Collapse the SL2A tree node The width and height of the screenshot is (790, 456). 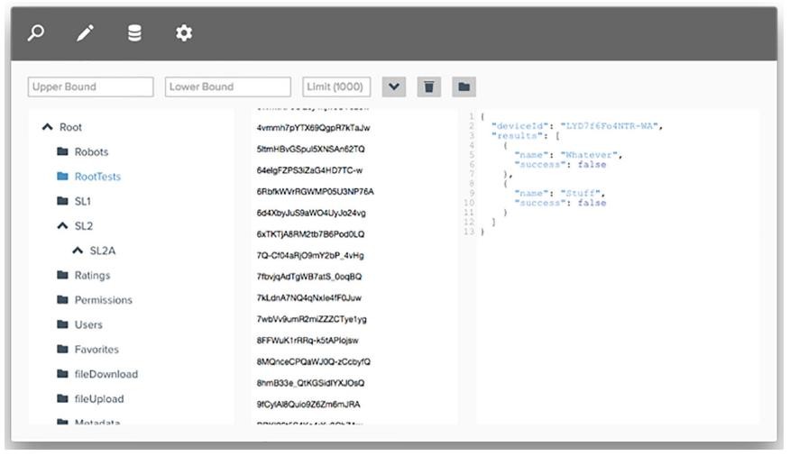point(78,251)
